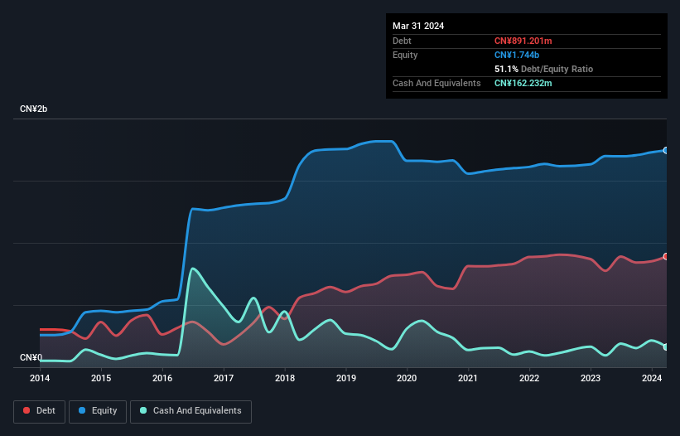
Task: Click the Debt row label in tooltip
Action: pos(402,41)
